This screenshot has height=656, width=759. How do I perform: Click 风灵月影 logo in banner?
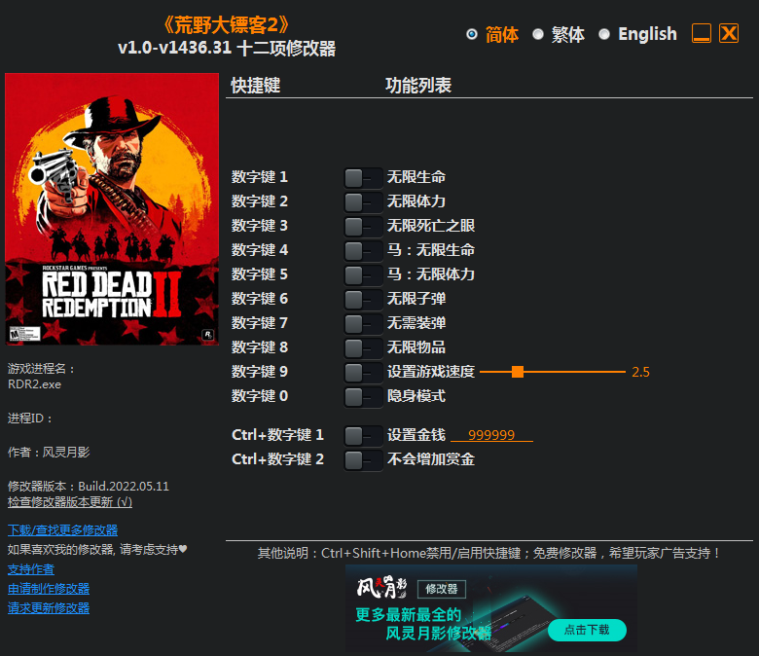tap(381, 587)
